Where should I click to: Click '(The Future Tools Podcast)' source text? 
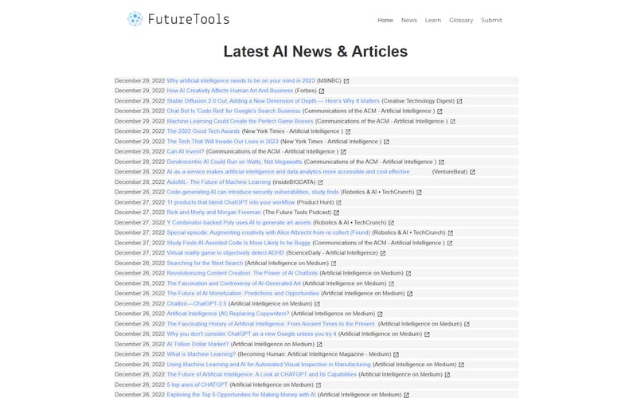coord(297,213)
